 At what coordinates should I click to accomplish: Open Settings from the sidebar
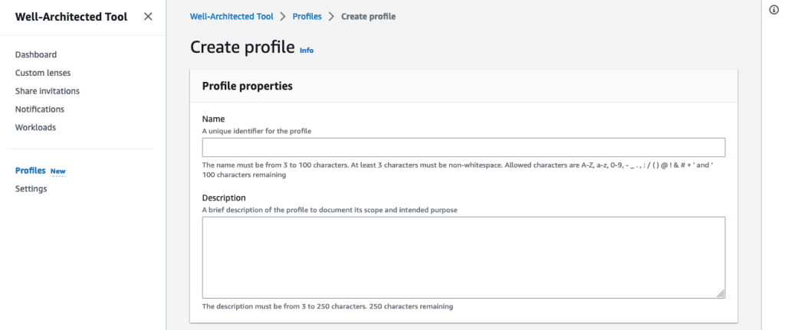31,189
